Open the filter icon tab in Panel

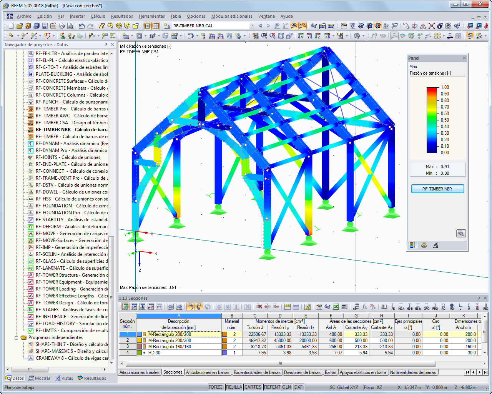coord(435,245)
